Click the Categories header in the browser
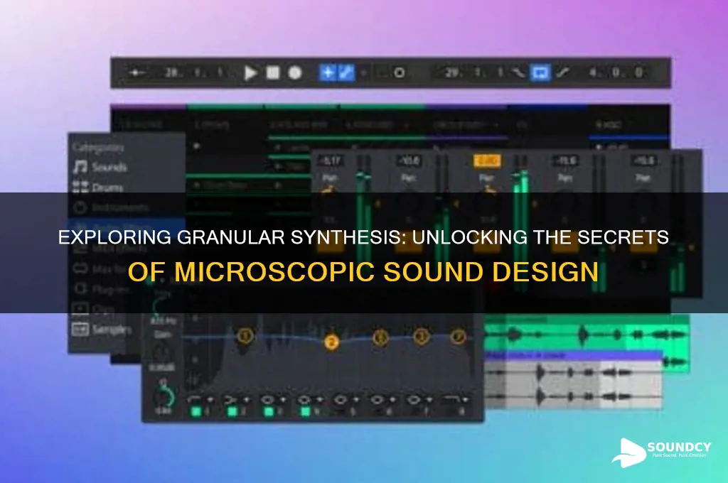The width and height of the screenshot is (728, 483). click(98, 148)
